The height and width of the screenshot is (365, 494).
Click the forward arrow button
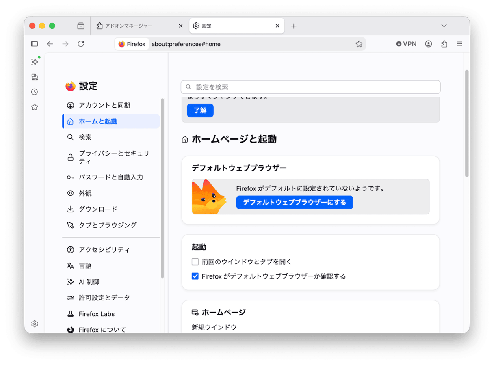click(65, 44)
